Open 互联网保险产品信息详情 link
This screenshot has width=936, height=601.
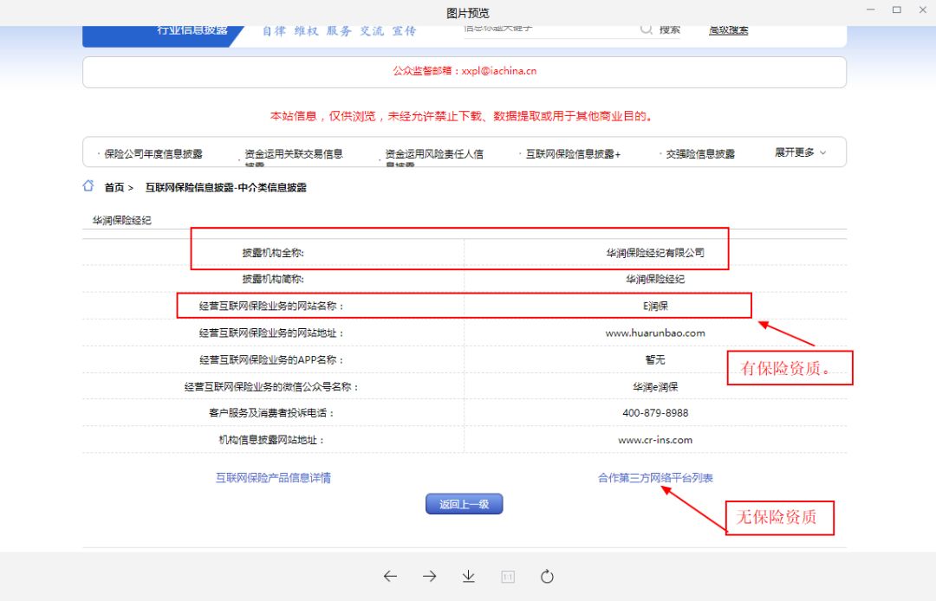pyautogui.click(x=273, y=477)
